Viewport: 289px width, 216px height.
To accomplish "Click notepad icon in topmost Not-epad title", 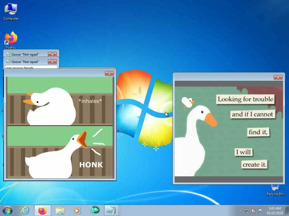I will 8,54.
